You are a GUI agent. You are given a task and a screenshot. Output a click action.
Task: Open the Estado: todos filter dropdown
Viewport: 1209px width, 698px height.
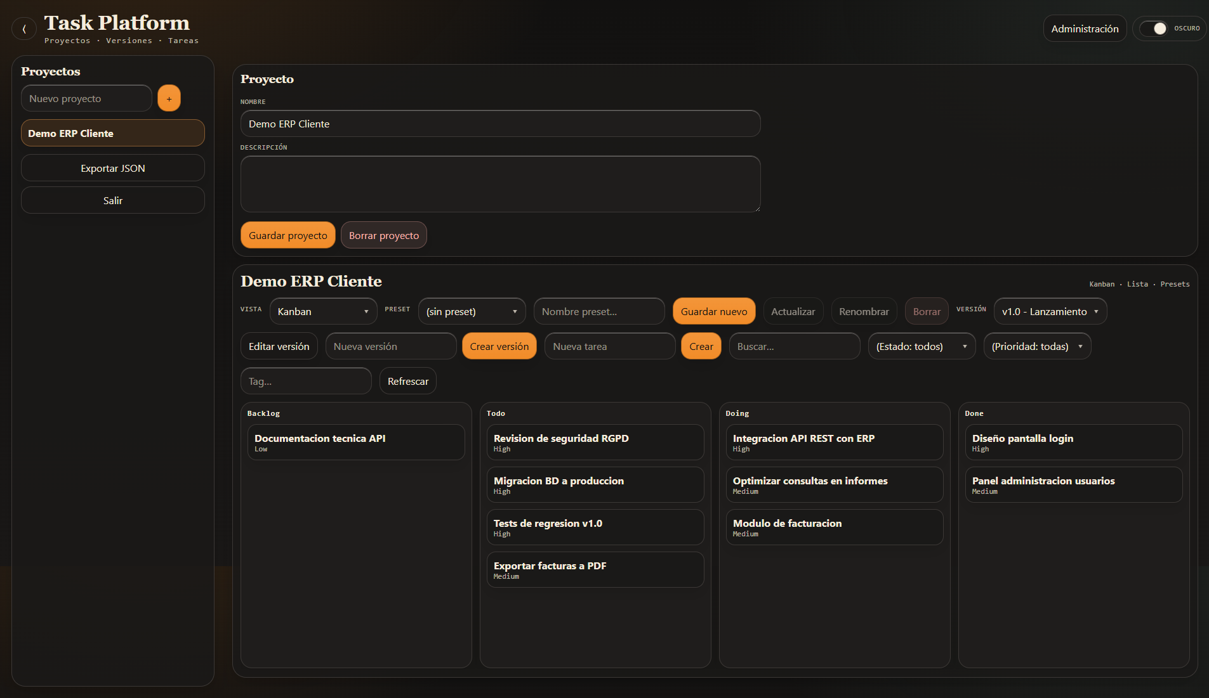[922, 346]
